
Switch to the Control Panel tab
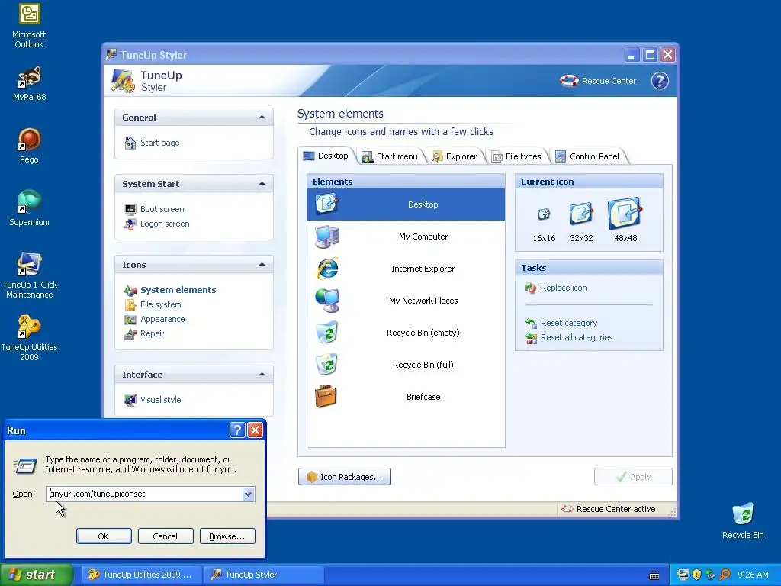(x=588, y=156)
